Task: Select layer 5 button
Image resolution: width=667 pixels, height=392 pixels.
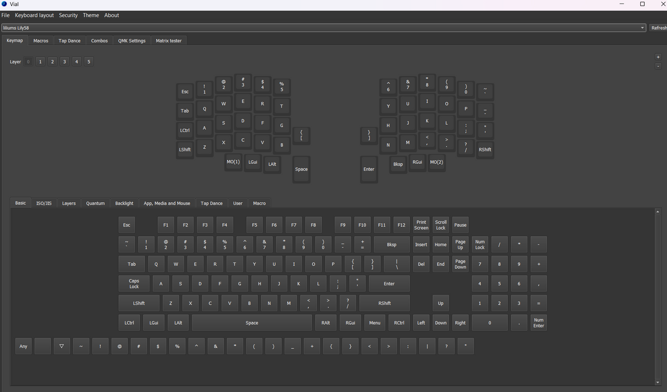Action: (x=89, y=62)
